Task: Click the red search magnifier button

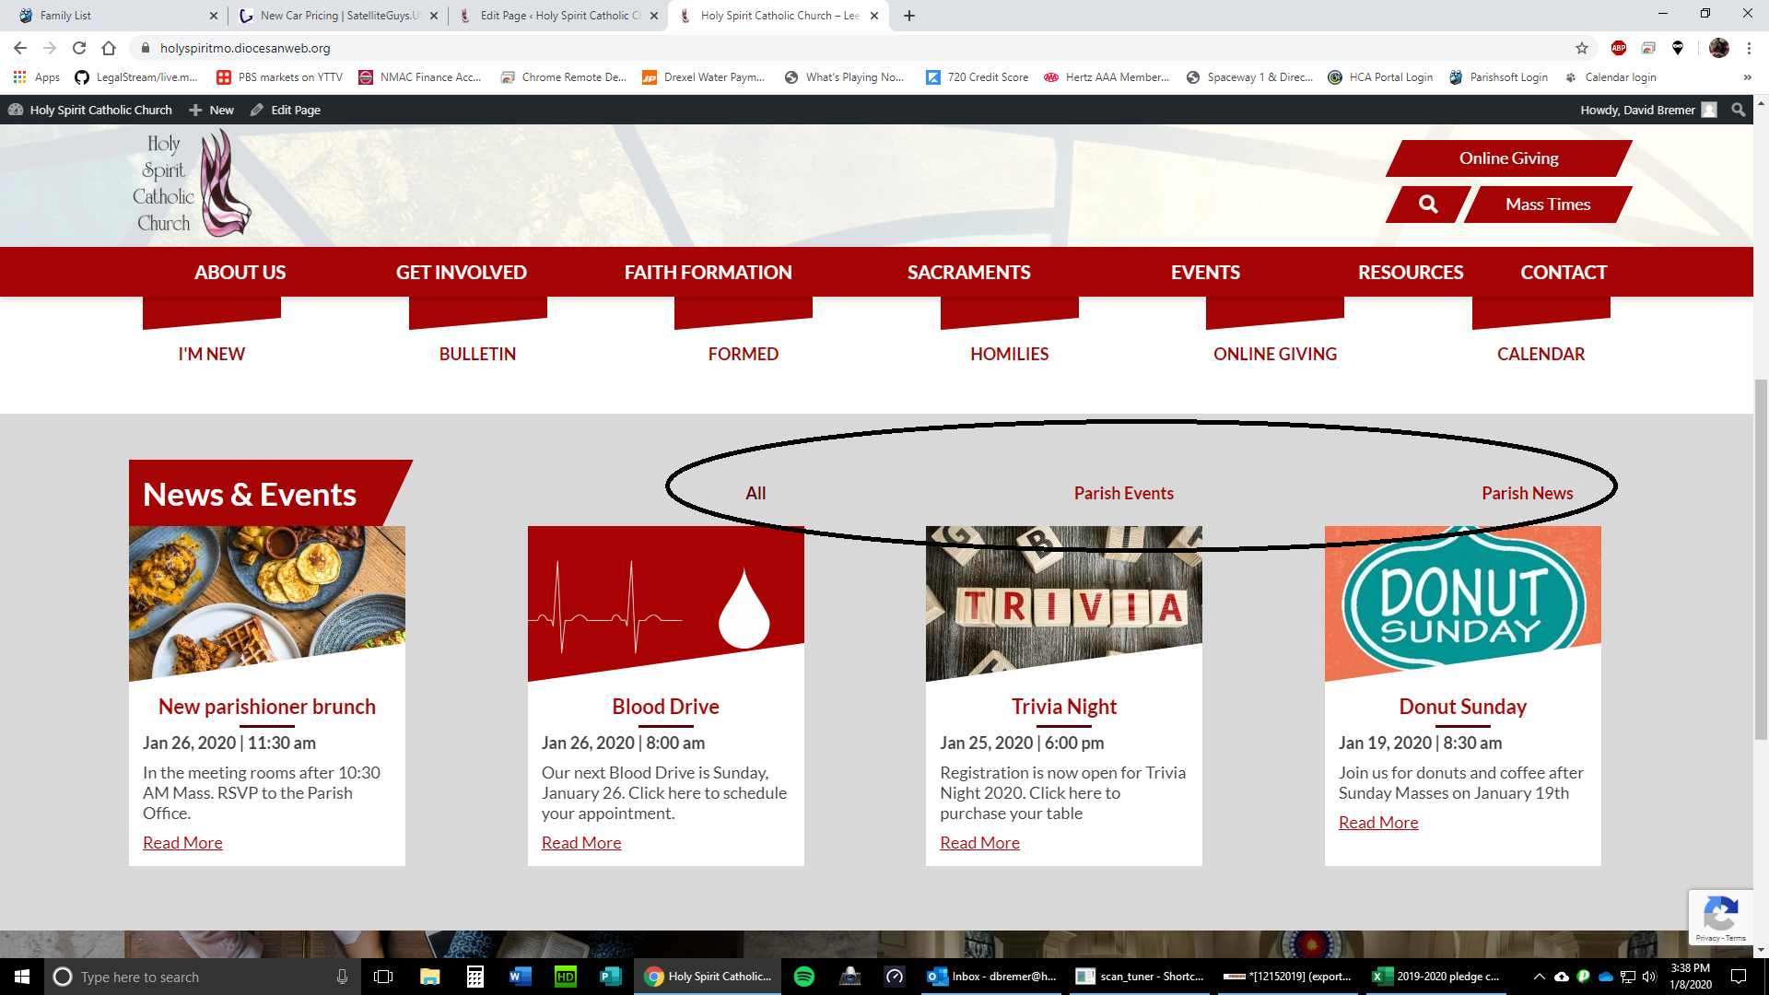Action: click(1427, 205)
